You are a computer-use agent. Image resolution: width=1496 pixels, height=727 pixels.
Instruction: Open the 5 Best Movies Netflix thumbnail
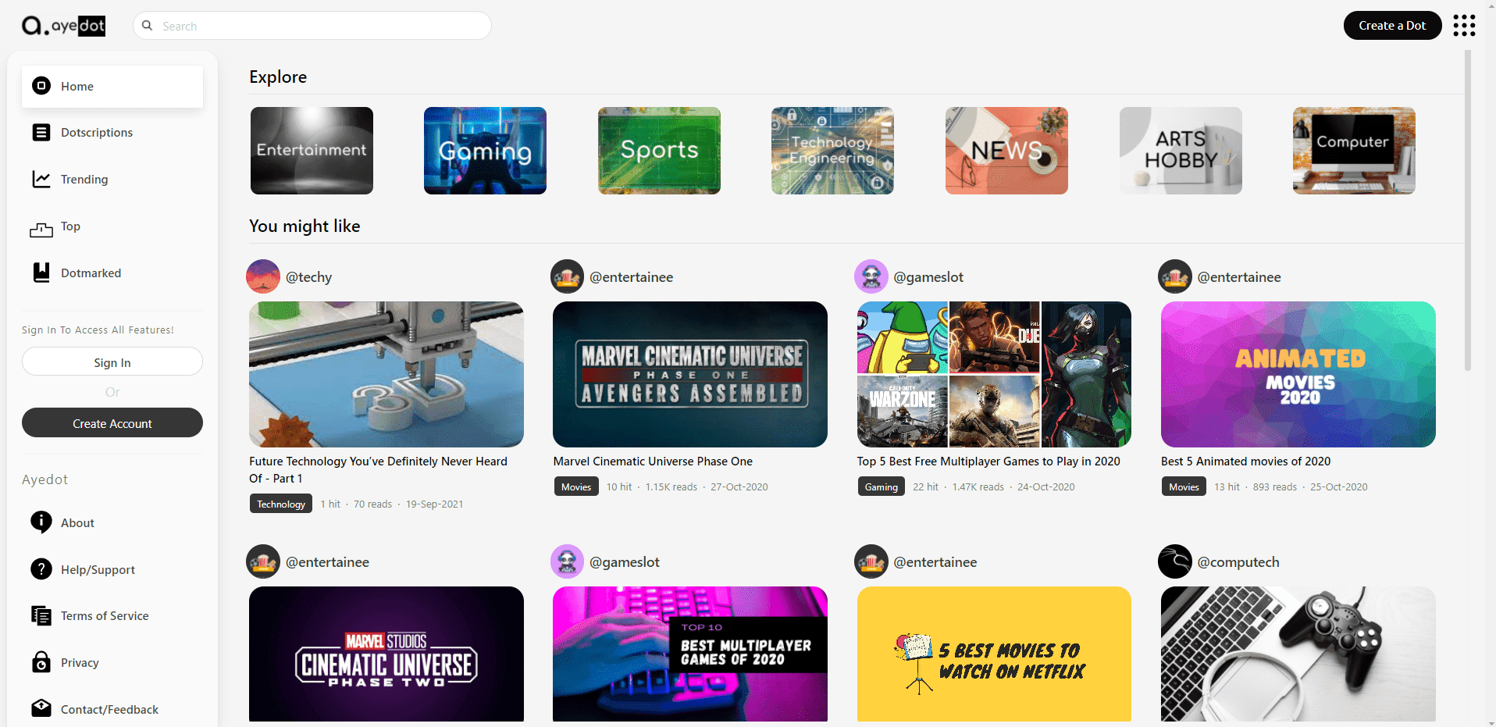(x=994, y=654)
